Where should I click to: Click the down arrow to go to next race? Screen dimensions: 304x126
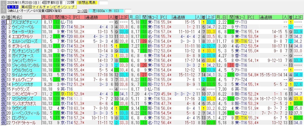point(3,10)
